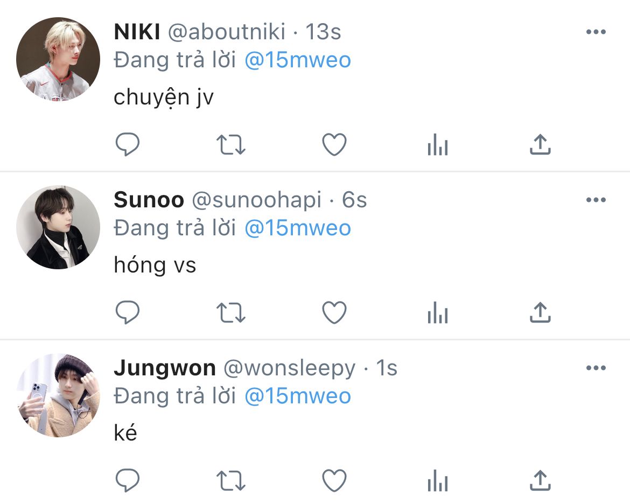Retweet Sunoo's tweet
Screen dimensions: 630x503
[x=230, y=312]
